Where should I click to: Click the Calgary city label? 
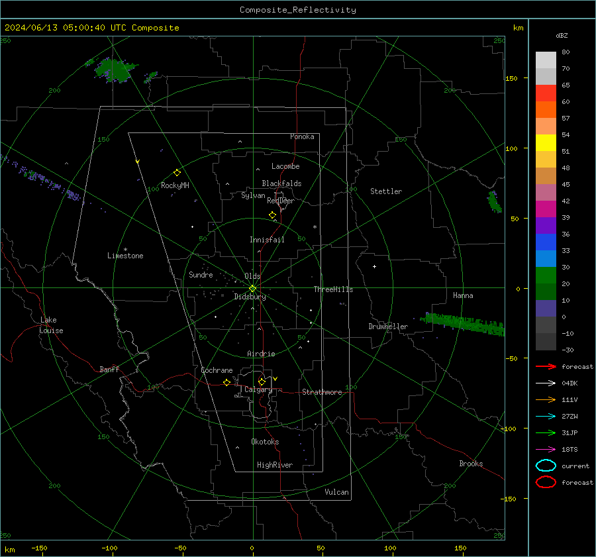(x=258, y=389)
